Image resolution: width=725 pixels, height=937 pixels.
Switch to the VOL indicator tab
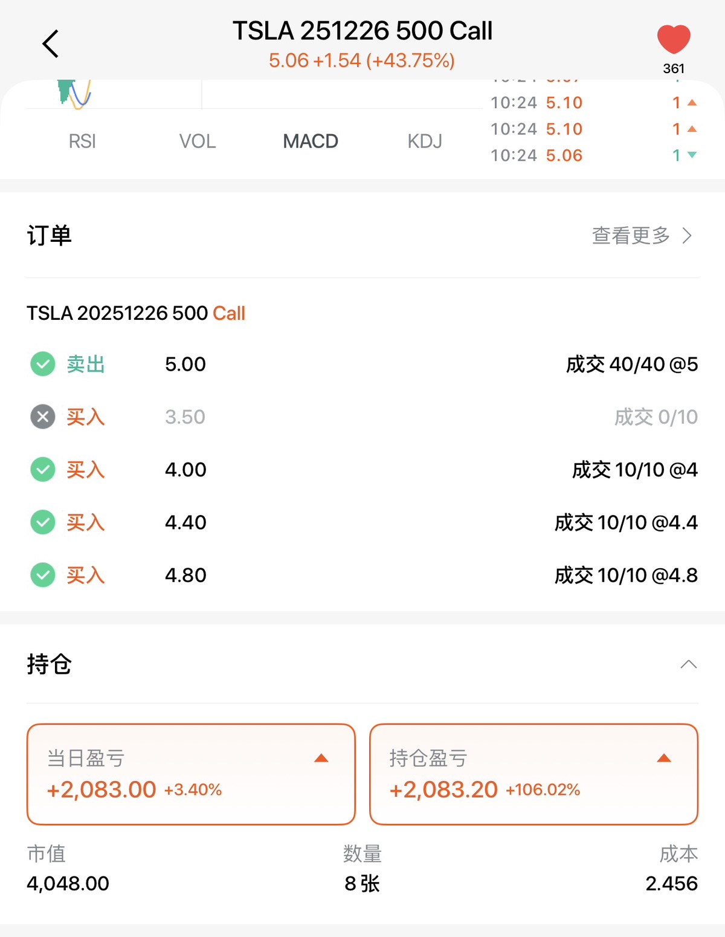[197, 141]
